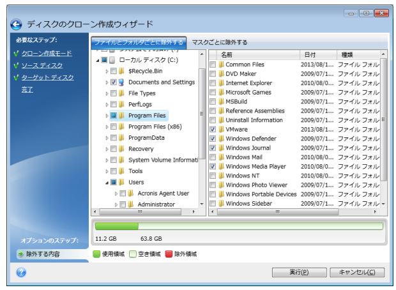Uncheck the VMware checkbox
This screenshot has height=290, width=396.
(x=213, y=130)
